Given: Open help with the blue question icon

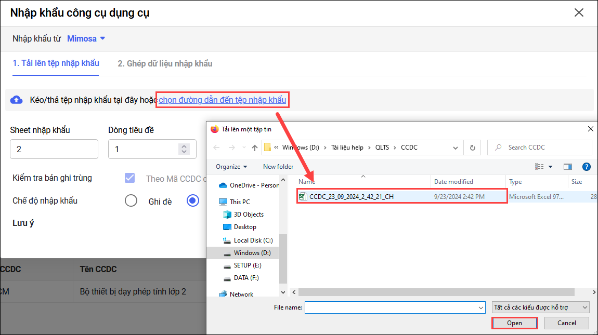Looking at the screenshot, I should [x=587, y=167].
